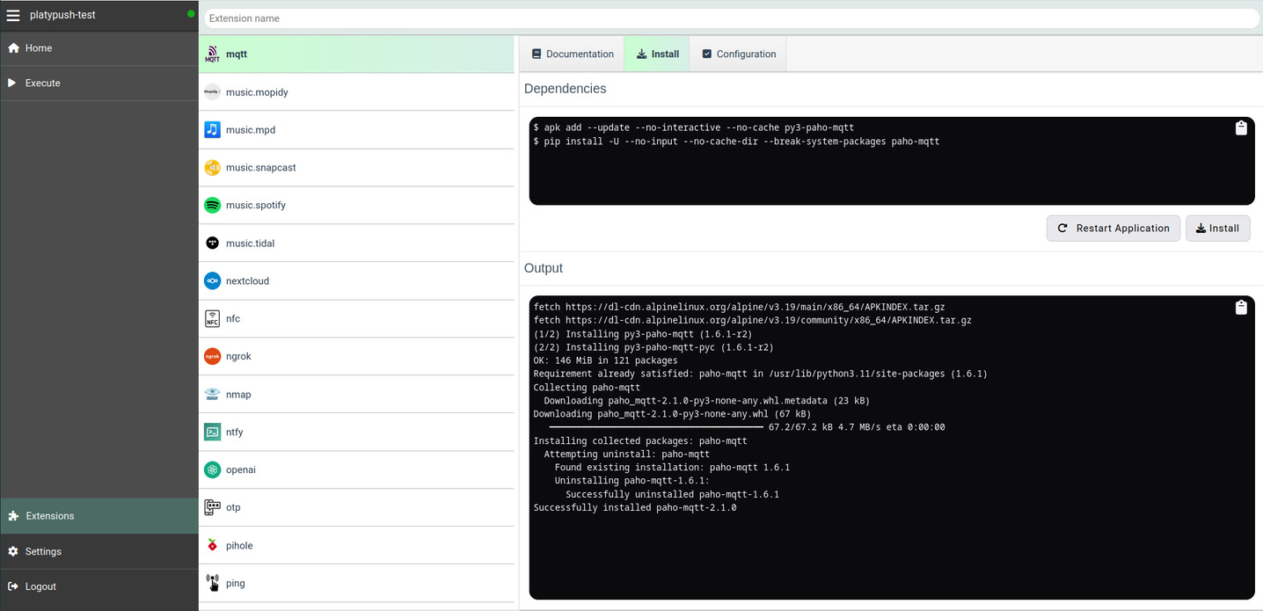This screenshot has width=1263, height=611.
Task: Copy the installation output to clipboard
Action: pos(1241,307)
